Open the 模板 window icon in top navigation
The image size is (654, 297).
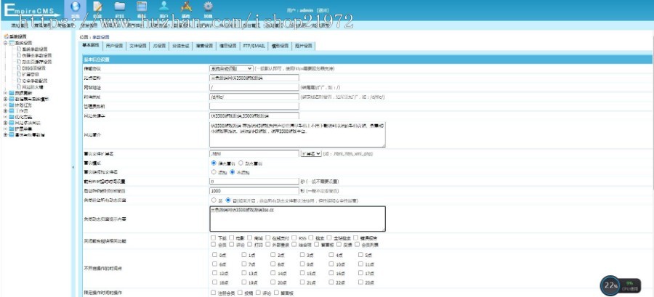pos(142,7)
